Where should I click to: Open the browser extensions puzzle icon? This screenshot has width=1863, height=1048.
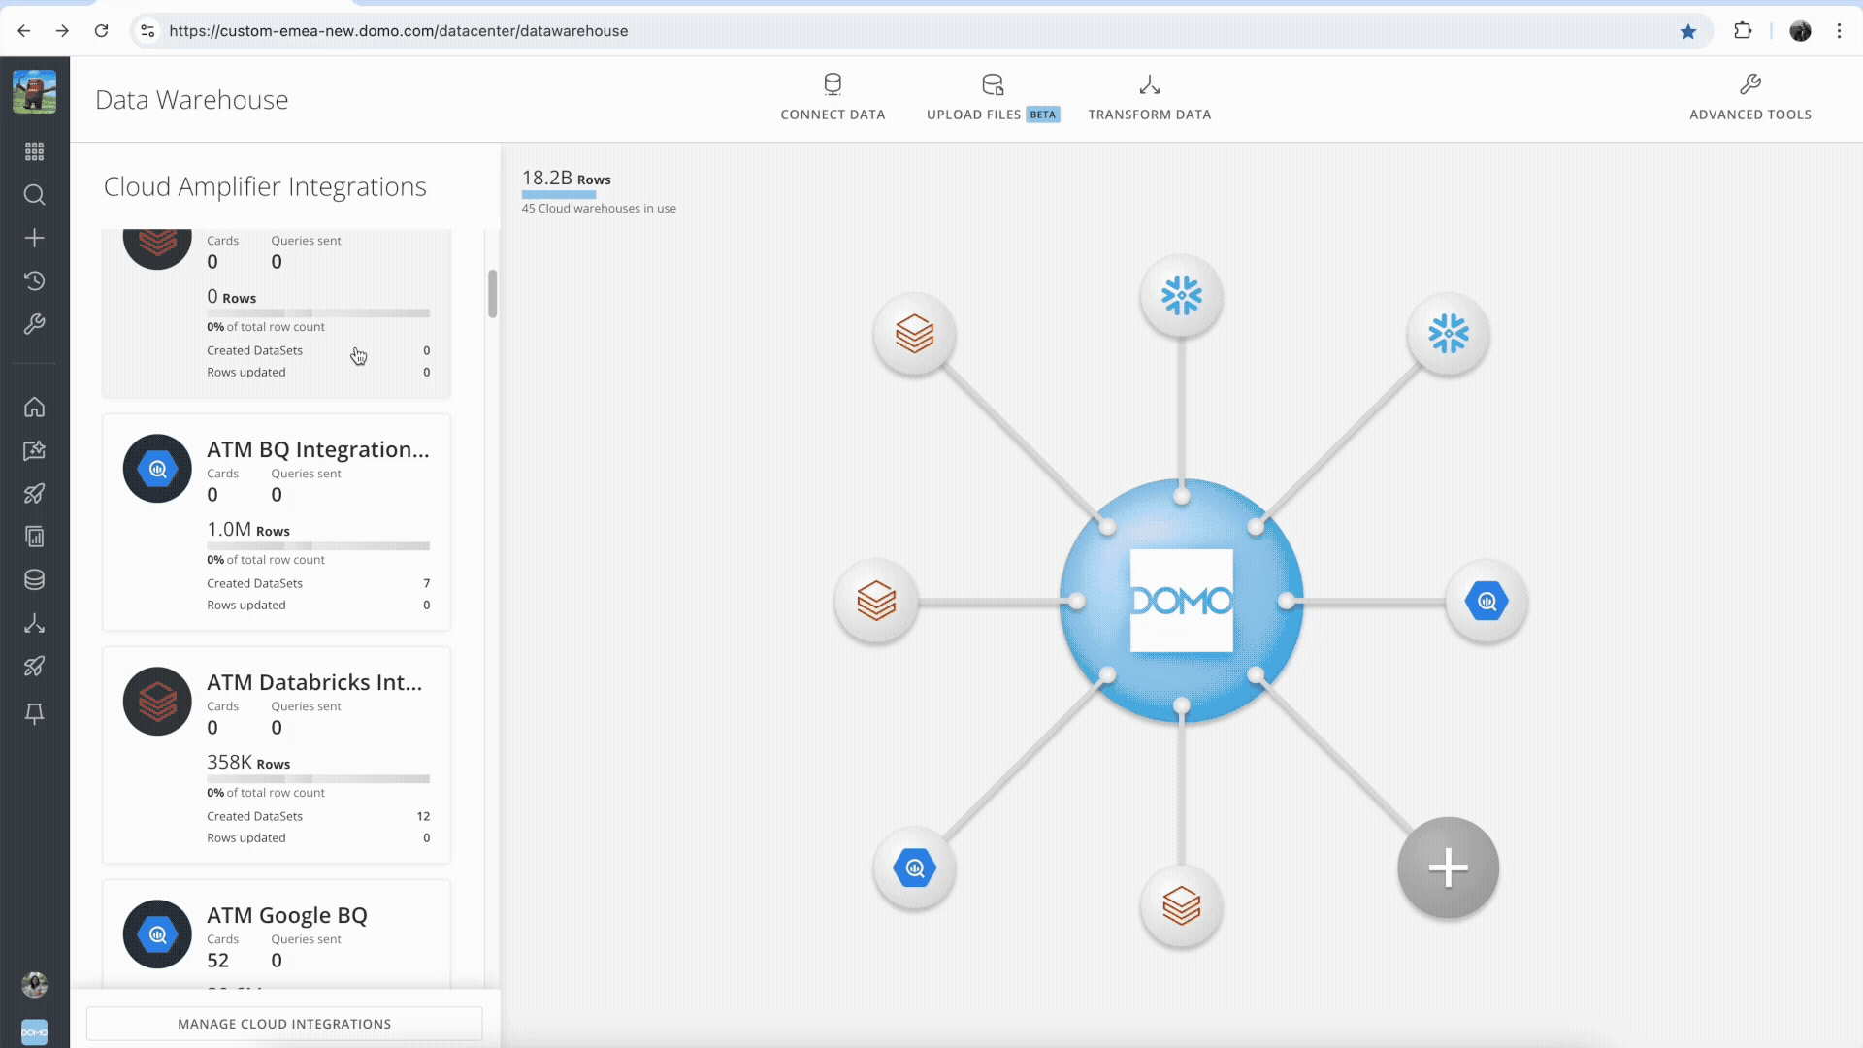1743,31
